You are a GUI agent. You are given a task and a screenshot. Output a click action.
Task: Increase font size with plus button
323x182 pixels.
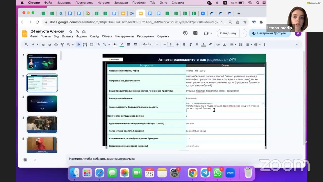[x=177, y=44]
